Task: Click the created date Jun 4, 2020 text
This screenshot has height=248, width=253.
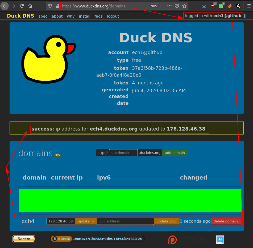Action: click(159, 90)
